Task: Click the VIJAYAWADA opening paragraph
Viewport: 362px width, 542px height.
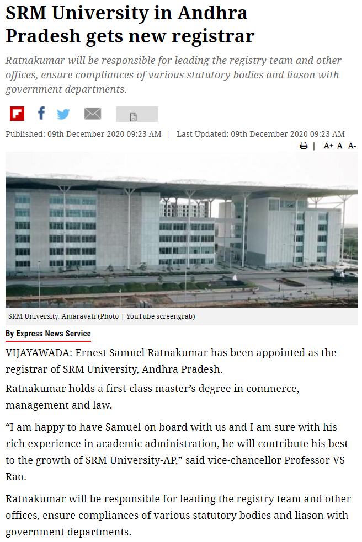Action: click(x=171, y=360)
